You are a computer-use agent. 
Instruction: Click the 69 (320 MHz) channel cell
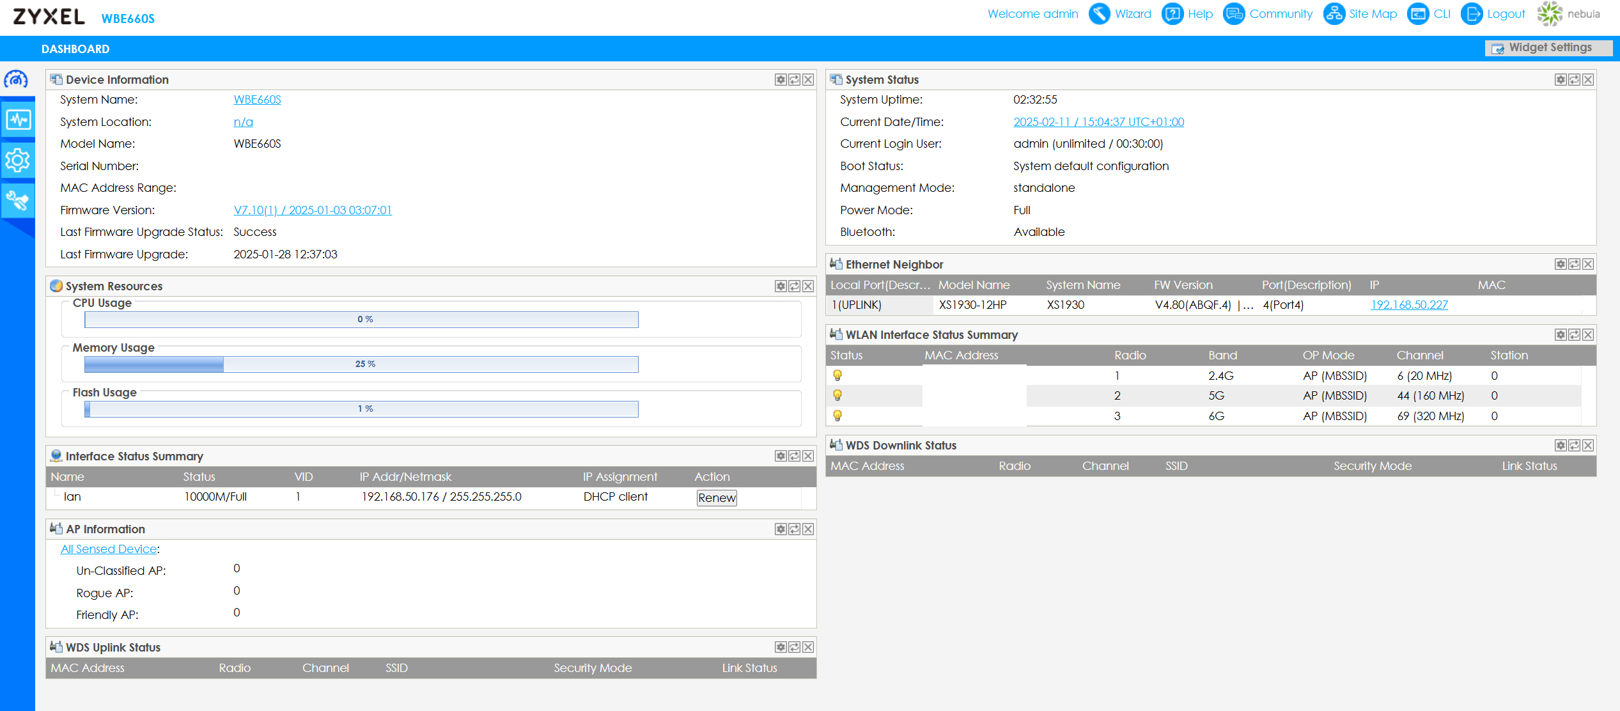(x=1430, y=416)
